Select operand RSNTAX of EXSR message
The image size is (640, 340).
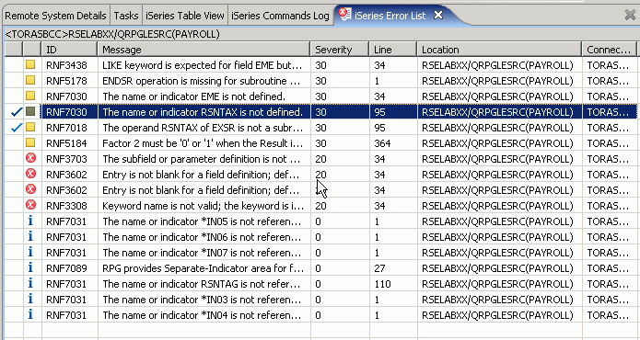click(x=203, y=128)
